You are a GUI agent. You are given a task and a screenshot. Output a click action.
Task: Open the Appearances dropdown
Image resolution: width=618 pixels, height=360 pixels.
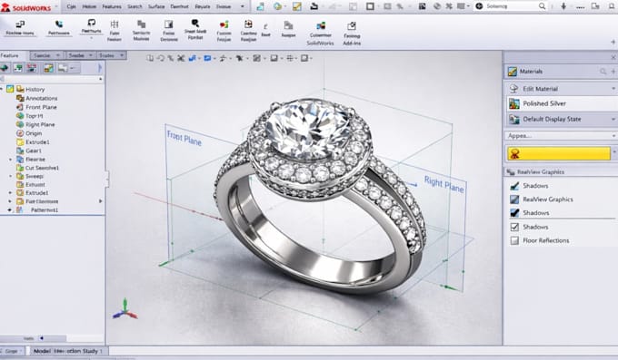(x=613, y=135)
